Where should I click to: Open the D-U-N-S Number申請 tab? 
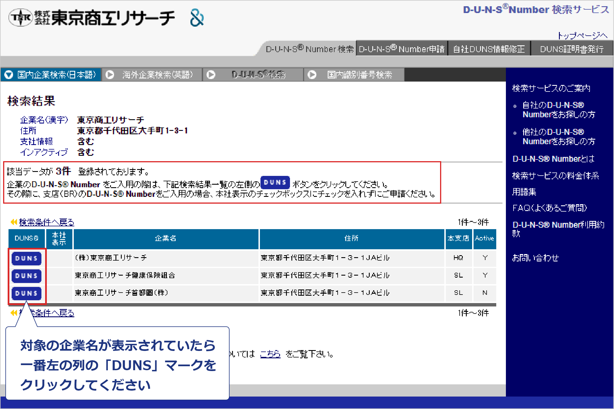[x=402, y=49]
